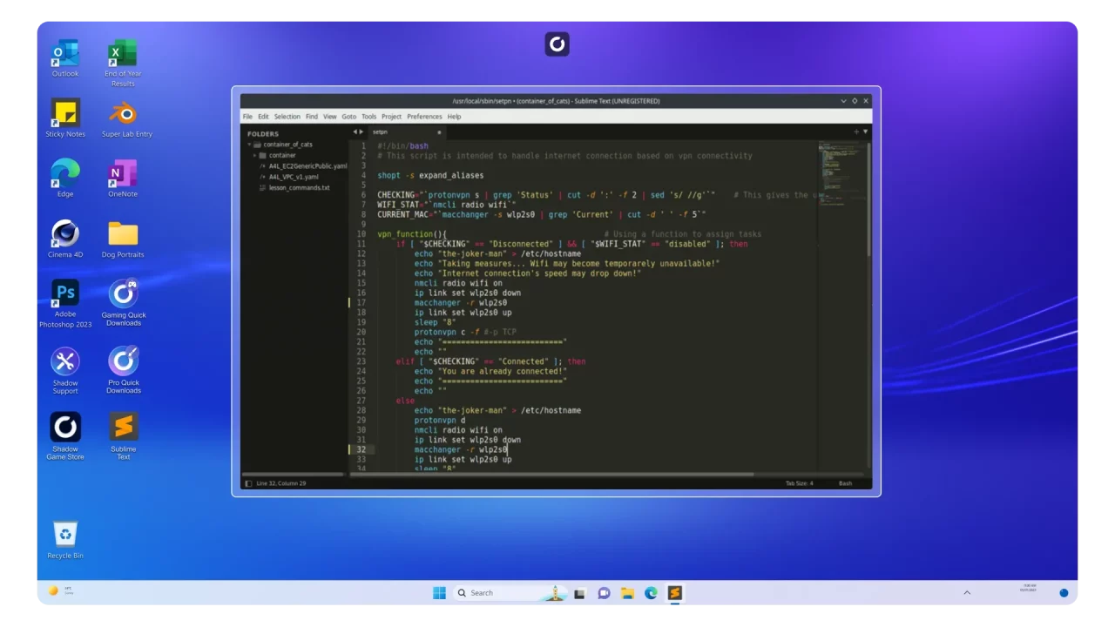Screen dimensions: 1115x627
Task: Open the tab list dropdown arrow
Action: (865, 131)
